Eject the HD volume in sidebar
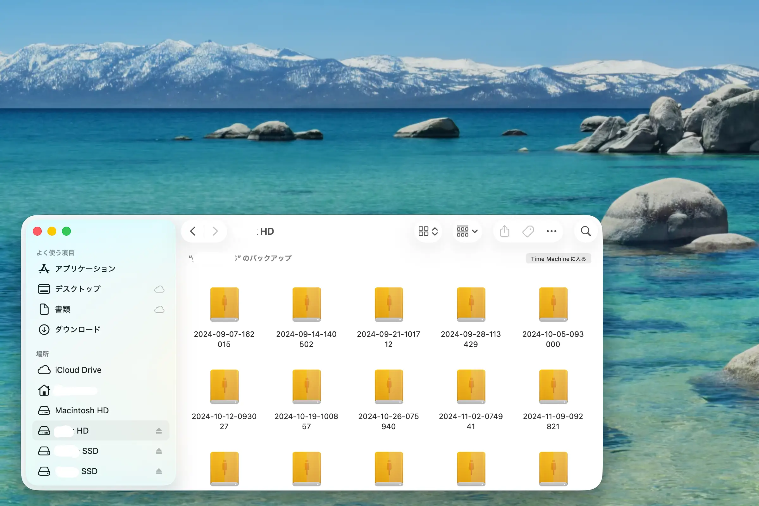The image size is (759, 506). (159, 430)
